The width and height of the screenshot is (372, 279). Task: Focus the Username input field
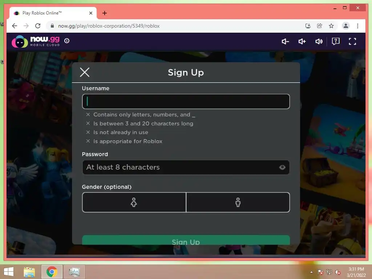point(186,102)
